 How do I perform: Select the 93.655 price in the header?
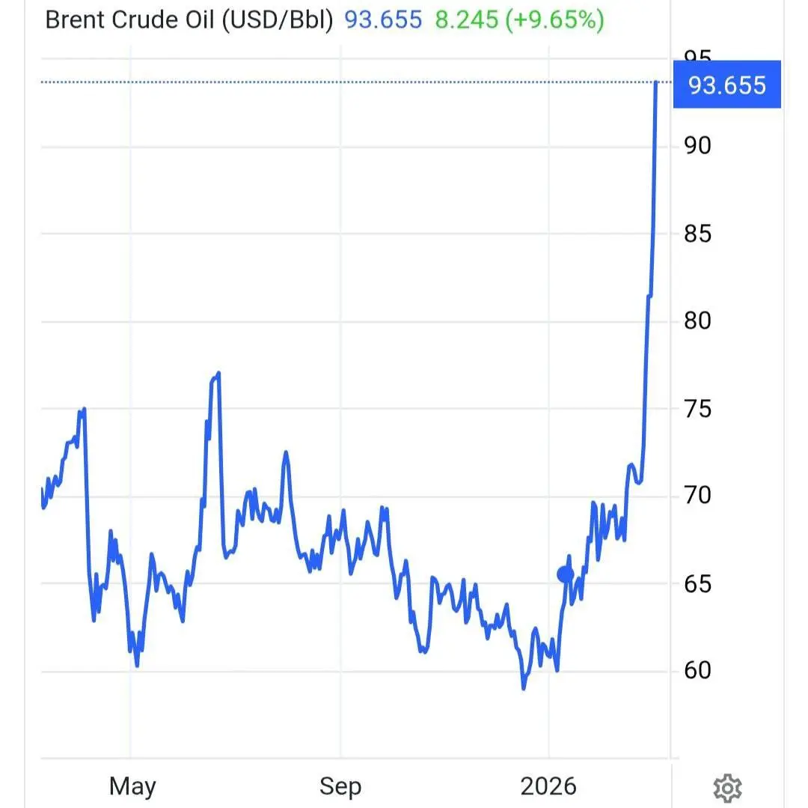click(383, 20)
